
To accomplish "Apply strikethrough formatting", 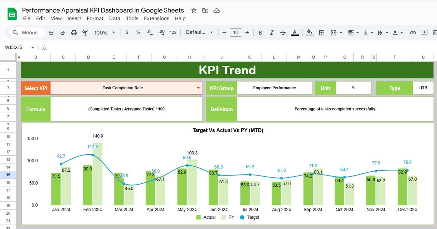I will pos(283,32).
